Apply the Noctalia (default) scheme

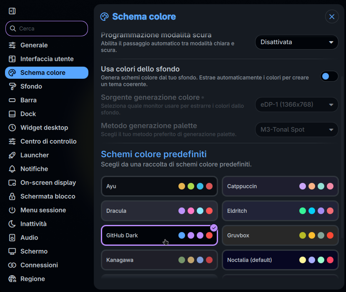coord(280,260)
